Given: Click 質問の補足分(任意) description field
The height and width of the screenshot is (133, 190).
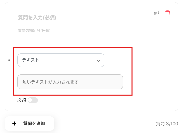Looking at the screenshot, I should [34, 31].
